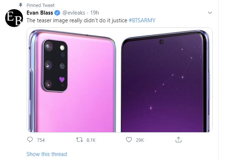Click the 754 replies count
The image size is (227, 160).
pos(41,140)
